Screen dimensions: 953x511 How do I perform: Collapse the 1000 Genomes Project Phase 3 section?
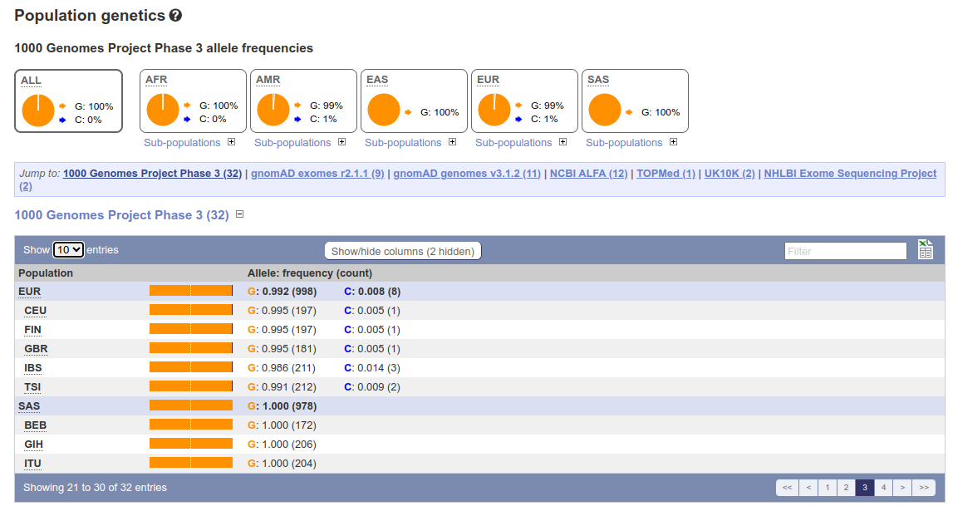click(239, 214)
